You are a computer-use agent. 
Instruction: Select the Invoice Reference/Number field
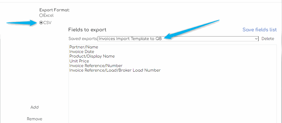(96, 66)
